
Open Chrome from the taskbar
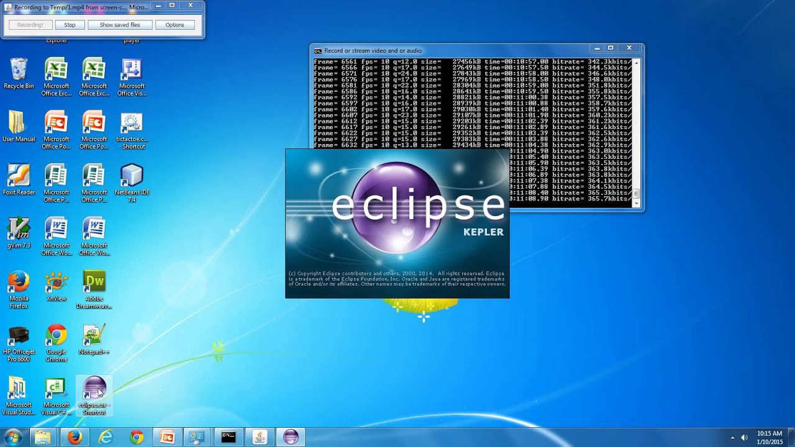coord(137,438)
